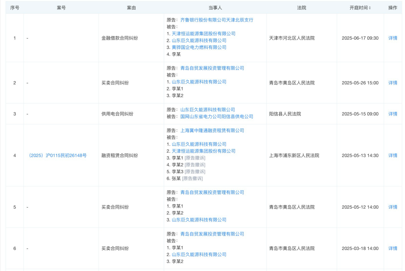
Task: Select the 开庭时间 column header text
Action: 358,8
